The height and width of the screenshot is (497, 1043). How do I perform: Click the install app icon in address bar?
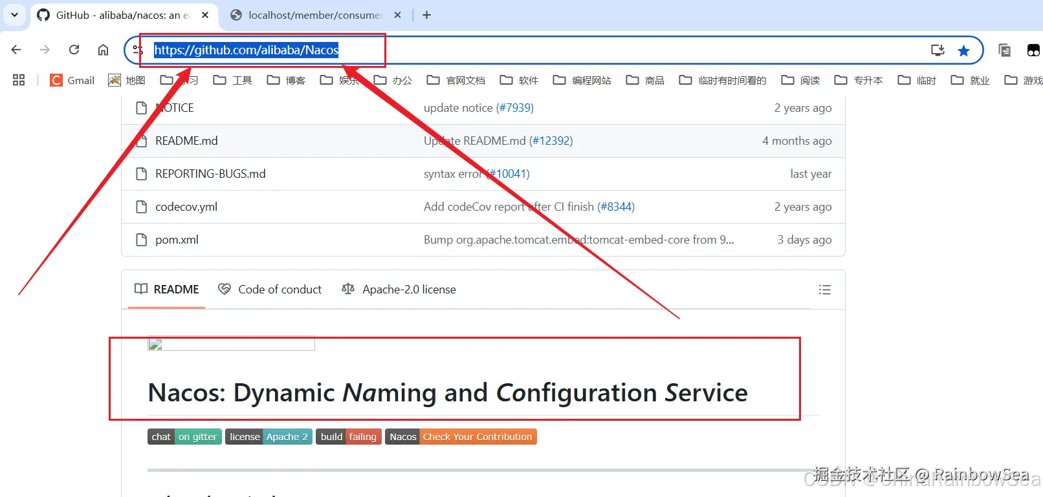point(938,50)
